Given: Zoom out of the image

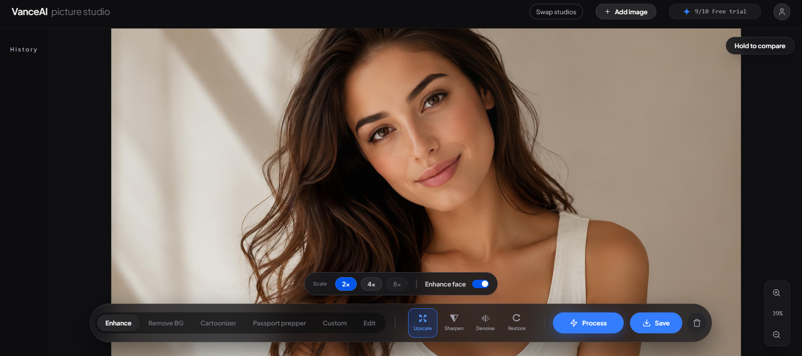Looking at the screenshot, I should tap(776, 335).
